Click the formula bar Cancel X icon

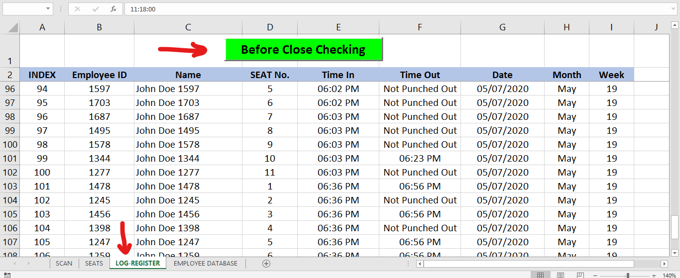click(x=79, y=9)
